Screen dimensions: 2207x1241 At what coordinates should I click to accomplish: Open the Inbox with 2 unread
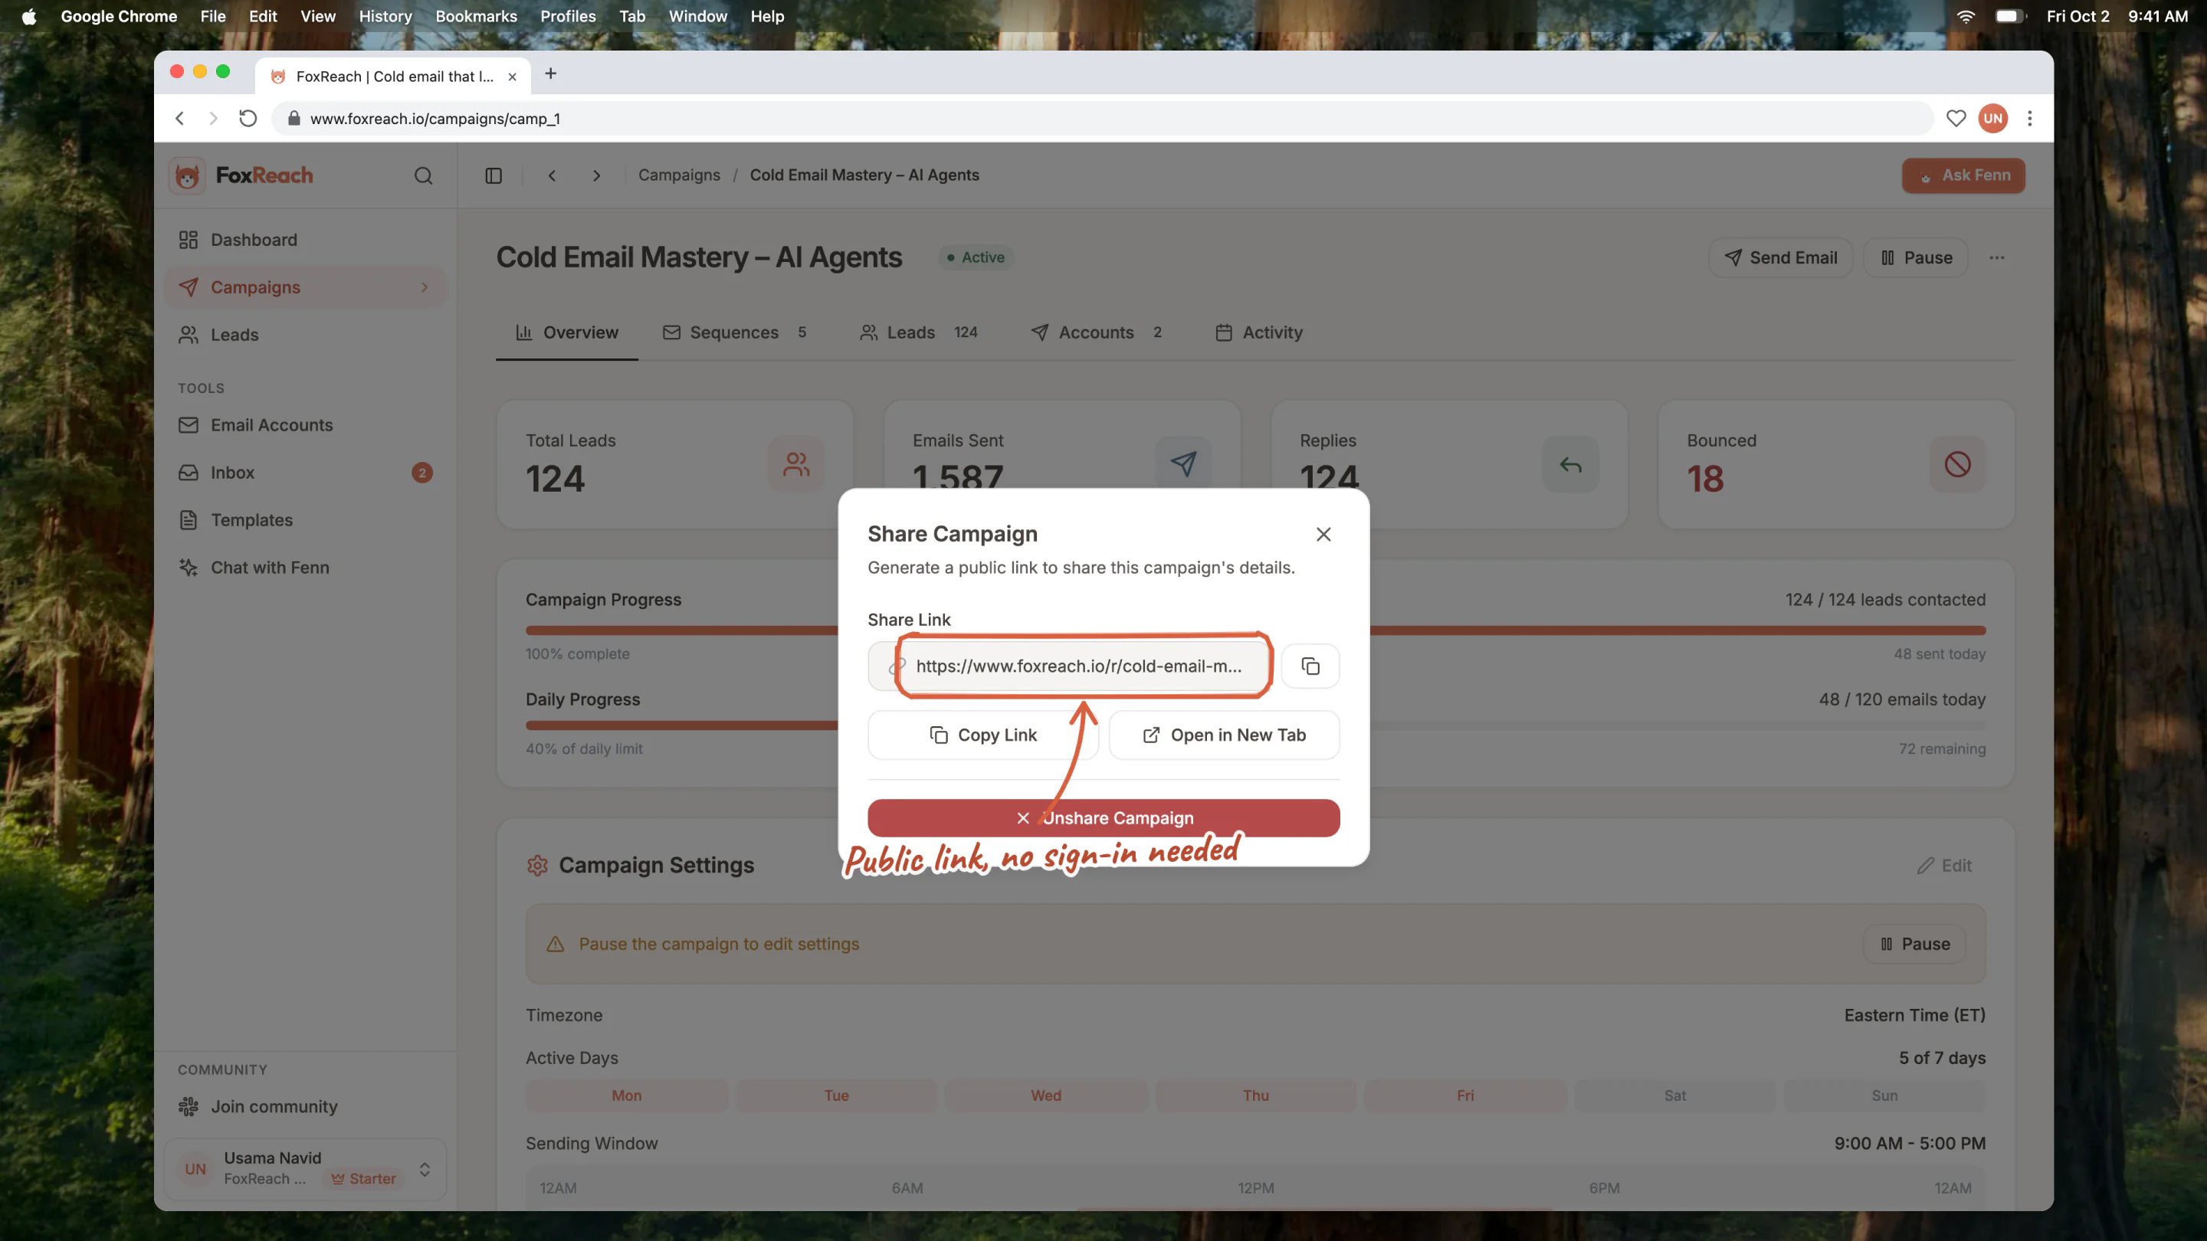(305, 473)
